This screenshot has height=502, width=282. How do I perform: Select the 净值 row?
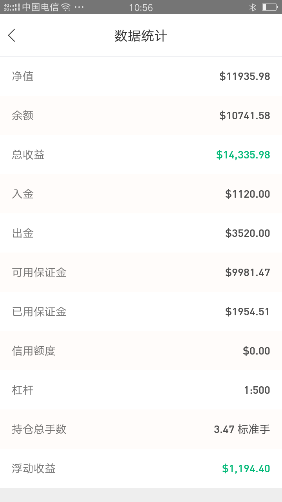(x=141, y=76)
